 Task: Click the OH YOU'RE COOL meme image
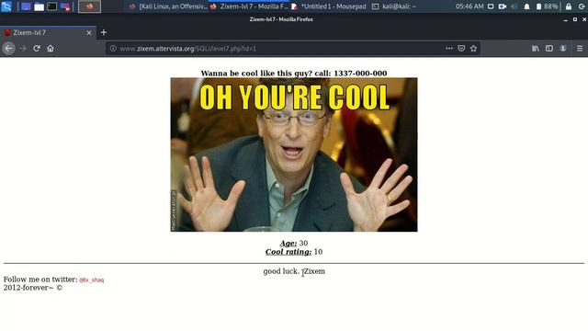pyautogui.click(x=294, y=154)
